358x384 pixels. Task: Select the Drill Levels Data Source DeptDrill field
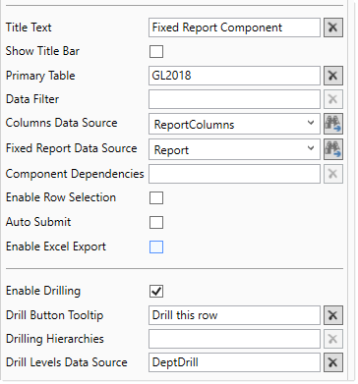(234, 362)
